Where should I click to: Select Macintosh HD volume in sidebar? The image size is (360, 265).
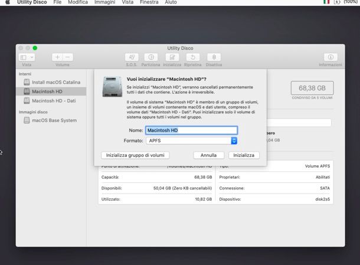point(51,91)
